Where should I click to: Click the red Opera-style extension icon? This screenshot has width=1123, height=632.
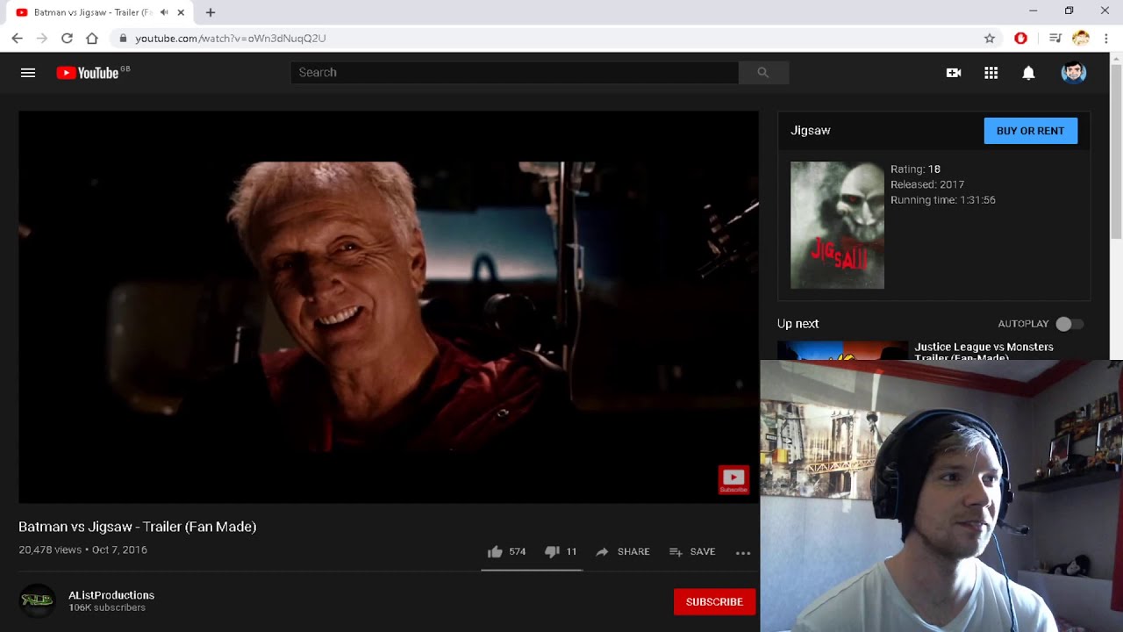click(x=1020, y=39)
